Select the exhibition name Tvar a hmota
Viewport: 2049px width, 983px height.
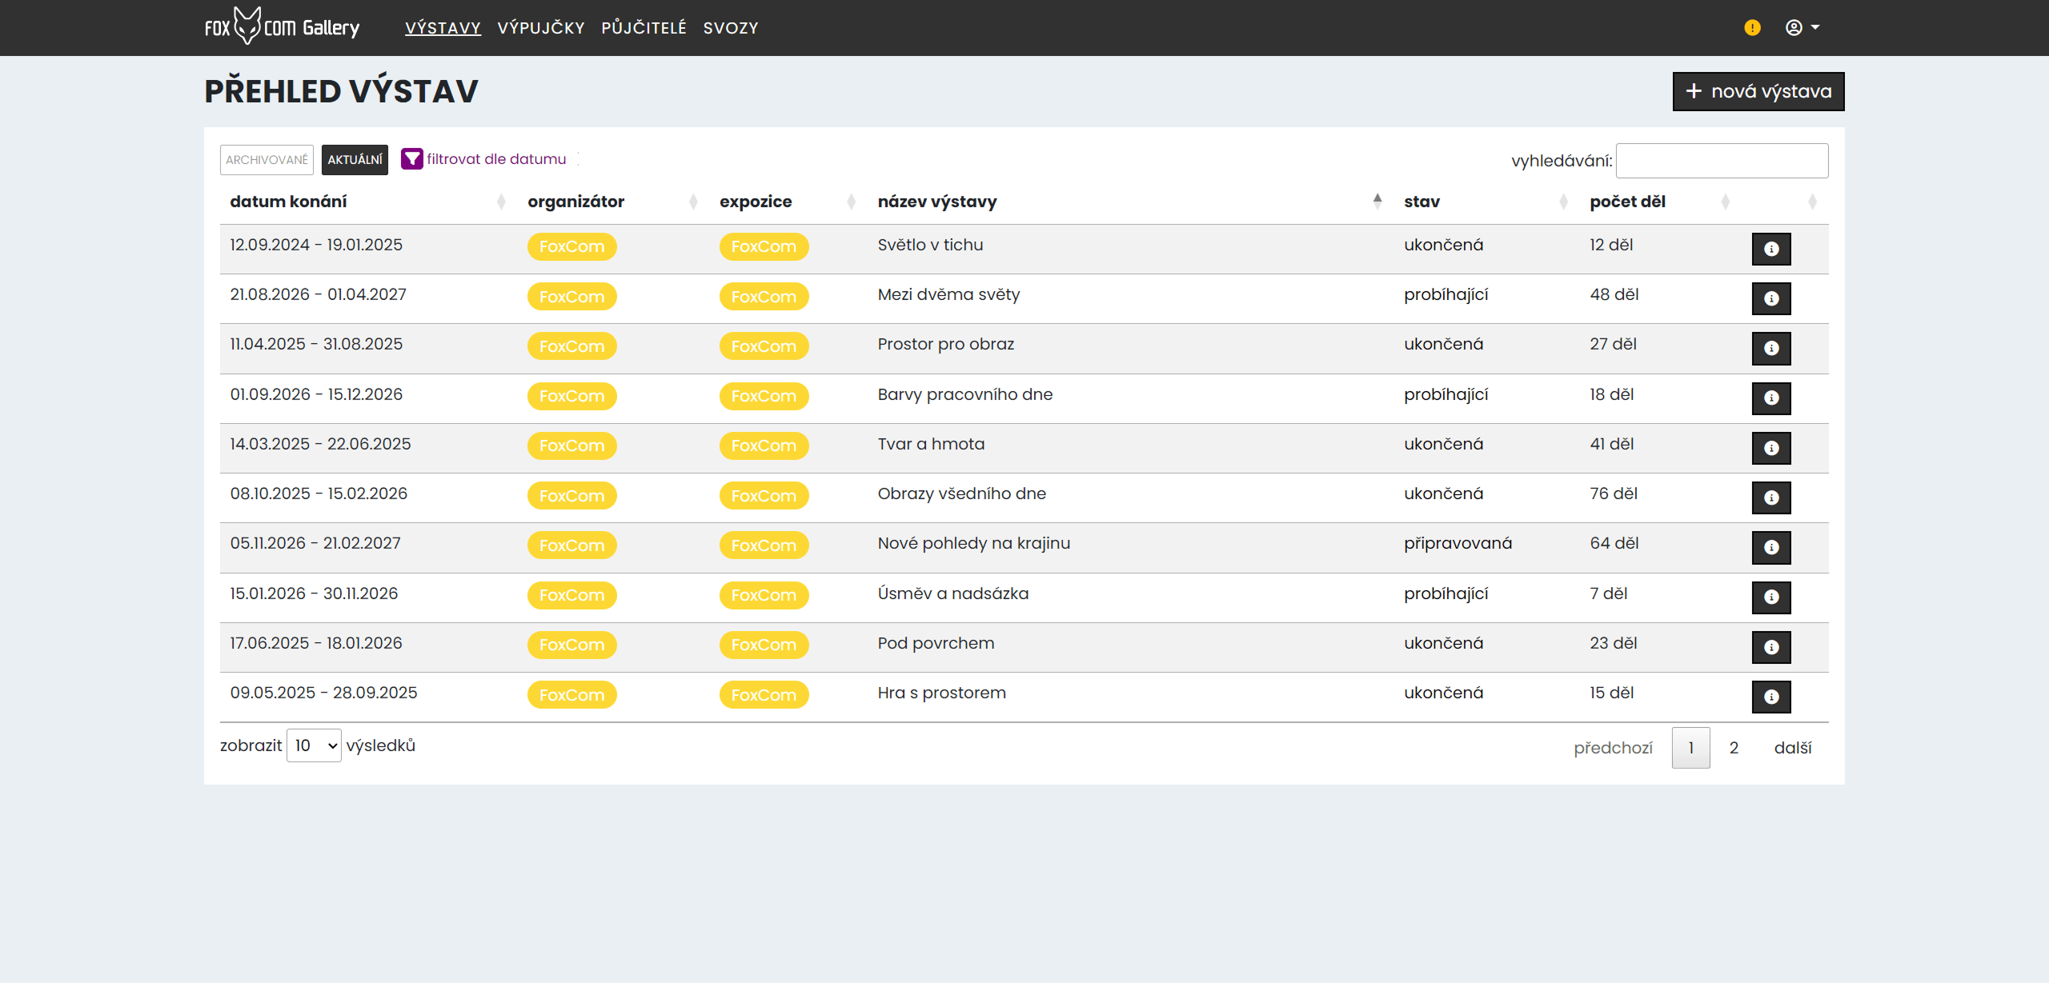click(931, 444)
